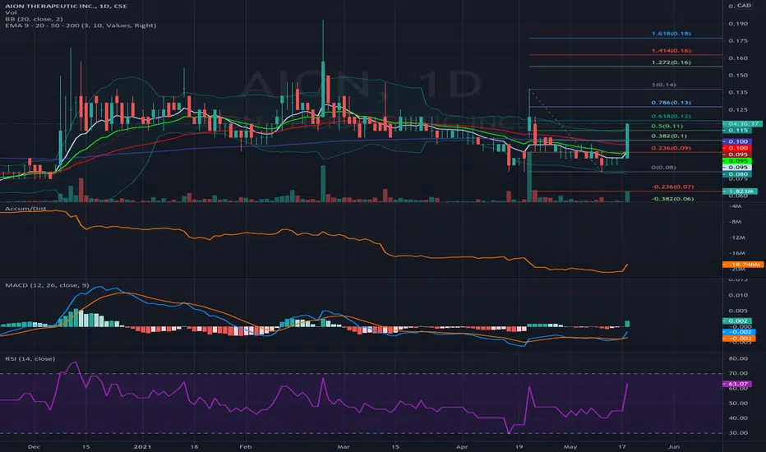Click the 63.07 RSI value tag
The height and width of the screenshot is (452, 766).
tap(737, 384)
